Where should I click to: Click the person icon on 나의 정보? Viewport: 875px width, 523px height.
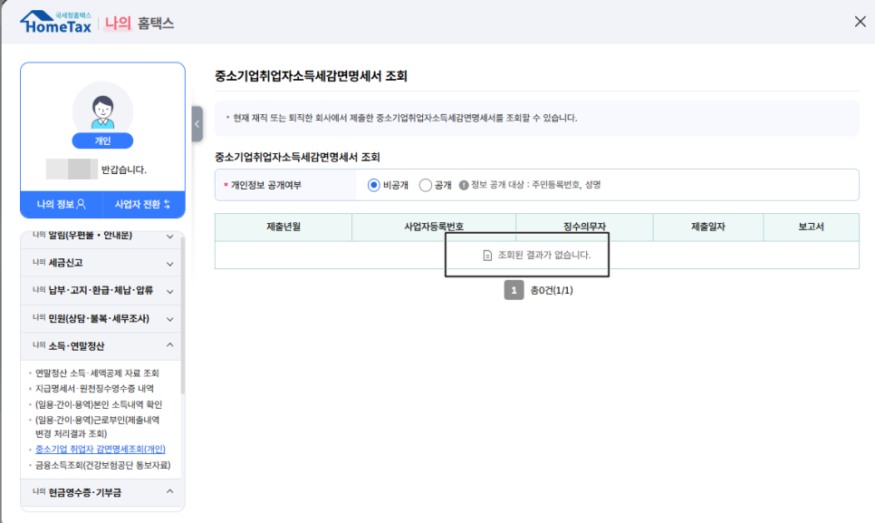tap(82, 203)
